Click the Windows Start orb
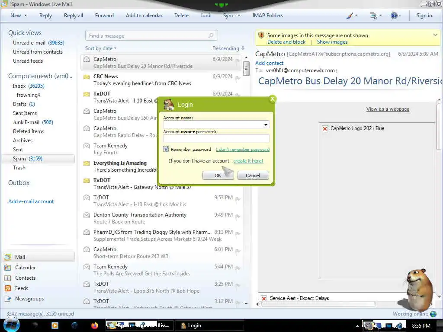 [11, 325]
